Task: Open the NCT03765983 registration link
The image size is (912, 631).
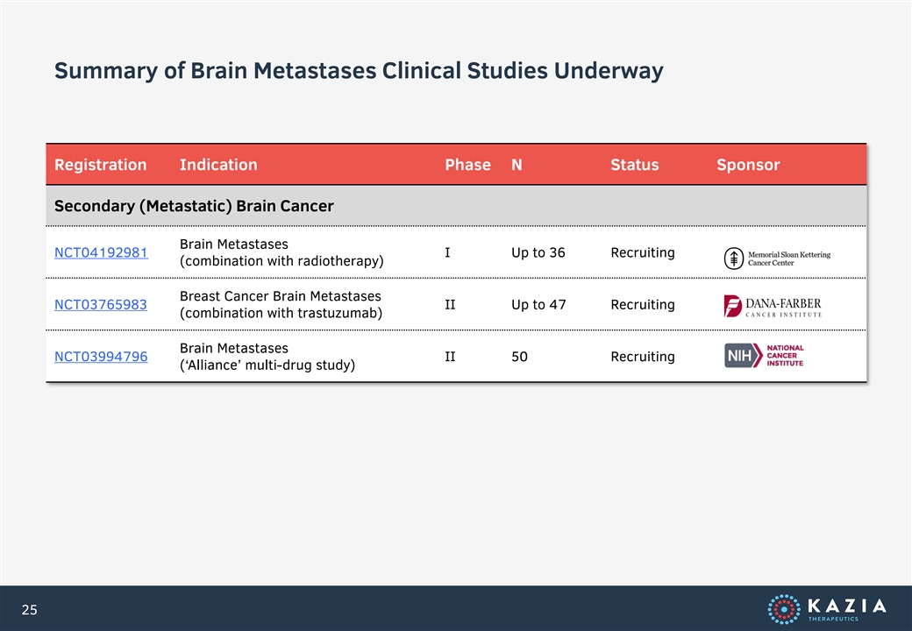Action: point(101,304)
